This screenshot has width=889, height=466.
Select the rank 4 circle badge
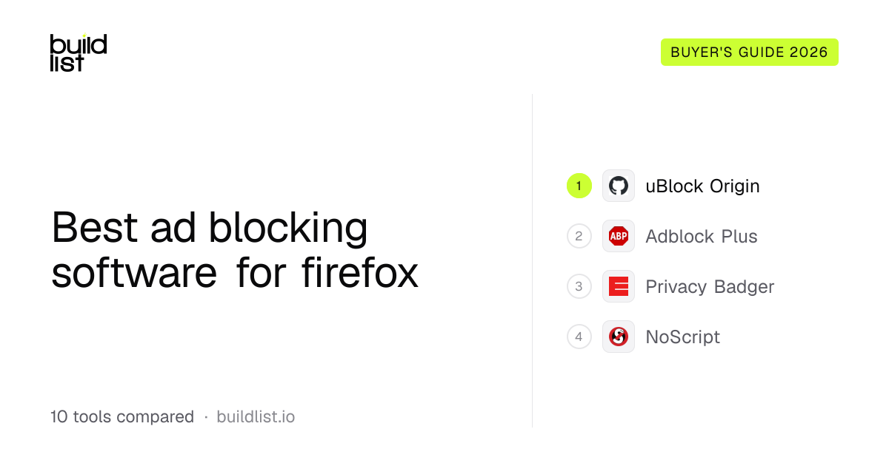(579, 337)
